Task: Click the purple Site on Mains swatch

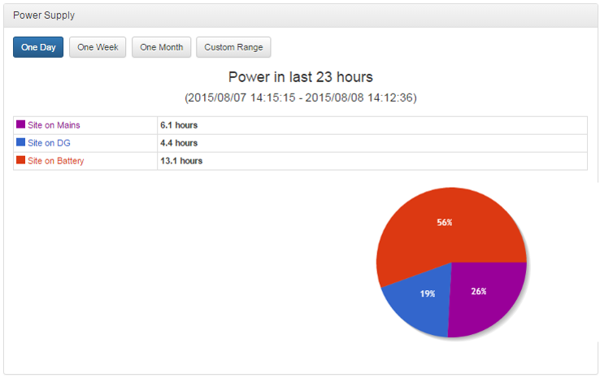Action: pyautogui.click(x=20, y=124)
